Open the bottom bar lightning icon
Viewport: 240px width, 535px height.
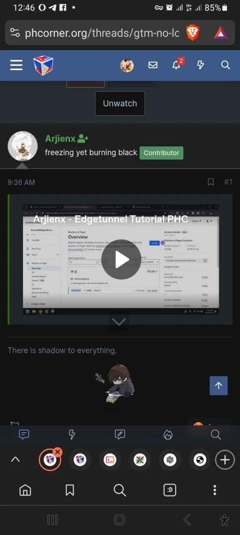[72, 435]
